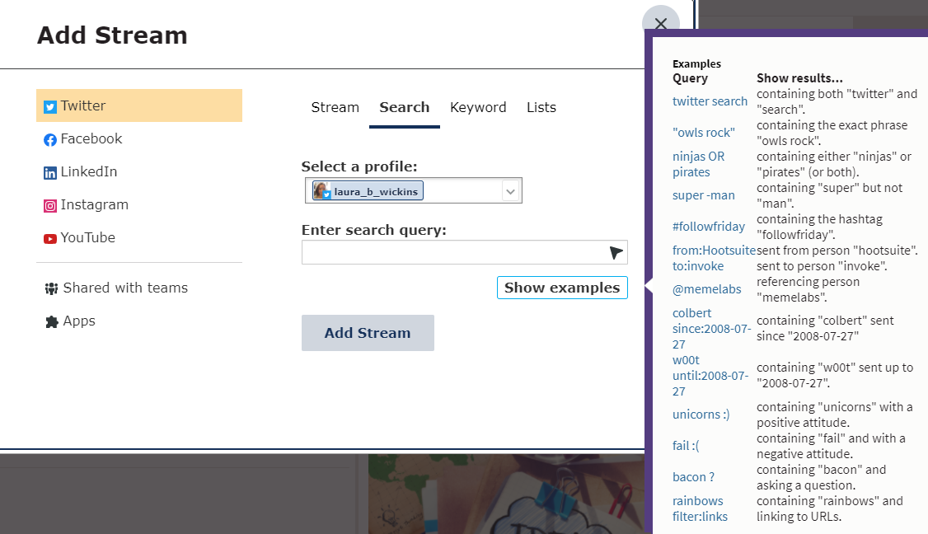Click 'containing "fail" and with a negative attitude' text

[x=831, y=446]
